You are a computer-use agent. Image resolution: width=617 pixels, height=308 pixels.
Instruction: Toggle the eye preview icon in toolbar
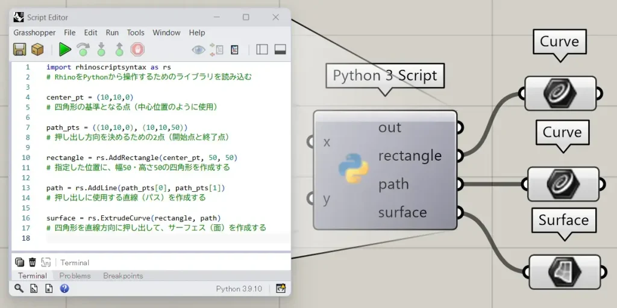[x=198, y=49]
